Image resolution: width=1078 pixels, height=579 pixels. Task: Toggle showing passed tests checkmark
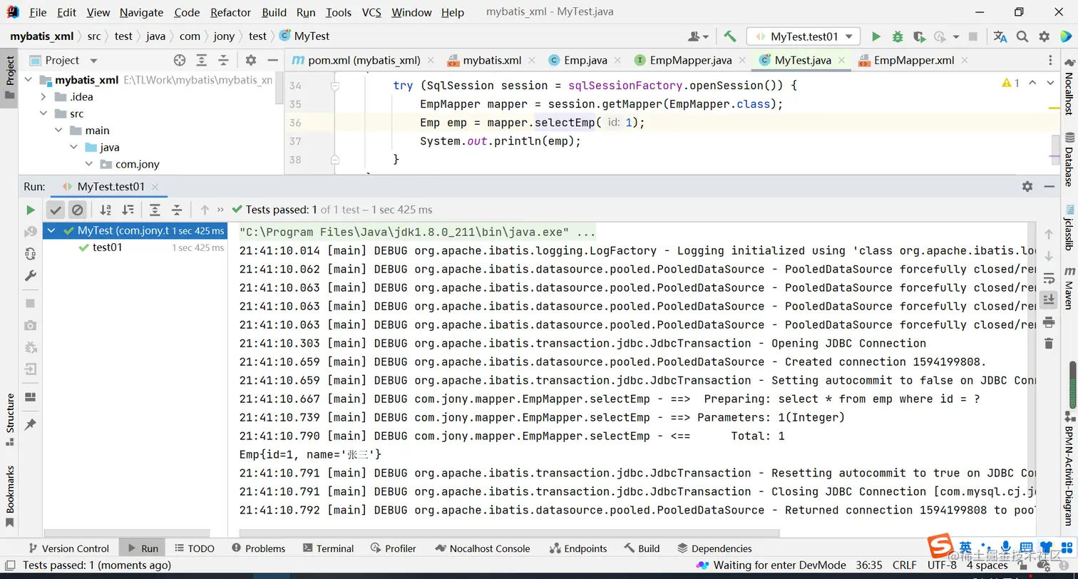point(56,210)
